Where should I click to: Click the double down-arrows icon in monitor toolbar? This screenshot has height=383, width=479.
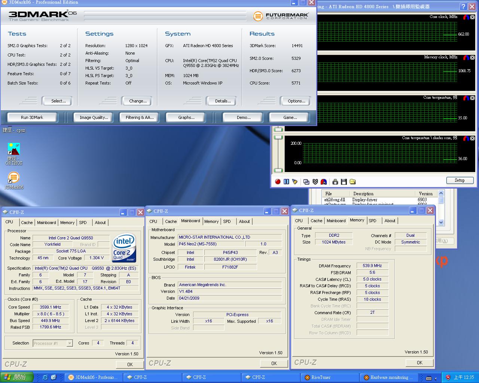315,181
